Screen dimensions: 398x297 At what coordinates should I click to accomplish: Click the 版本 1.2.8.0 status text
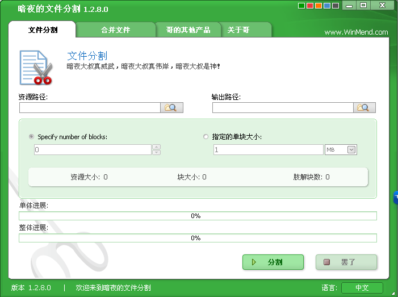click(31, 287)
